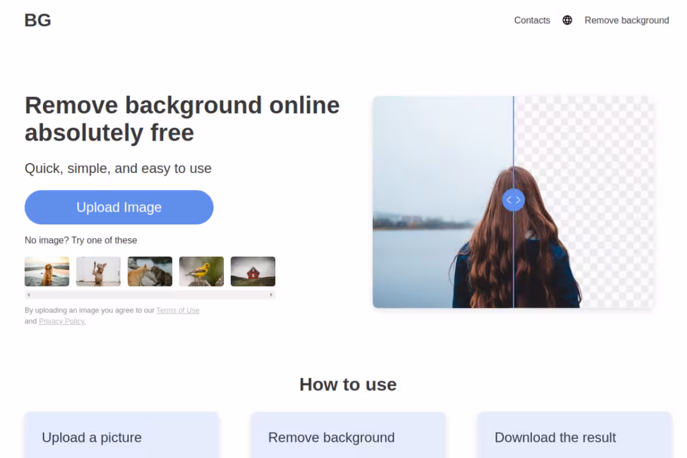Click the Download the result card
This screenshot has height=458, width=687.
coord(575,435)
